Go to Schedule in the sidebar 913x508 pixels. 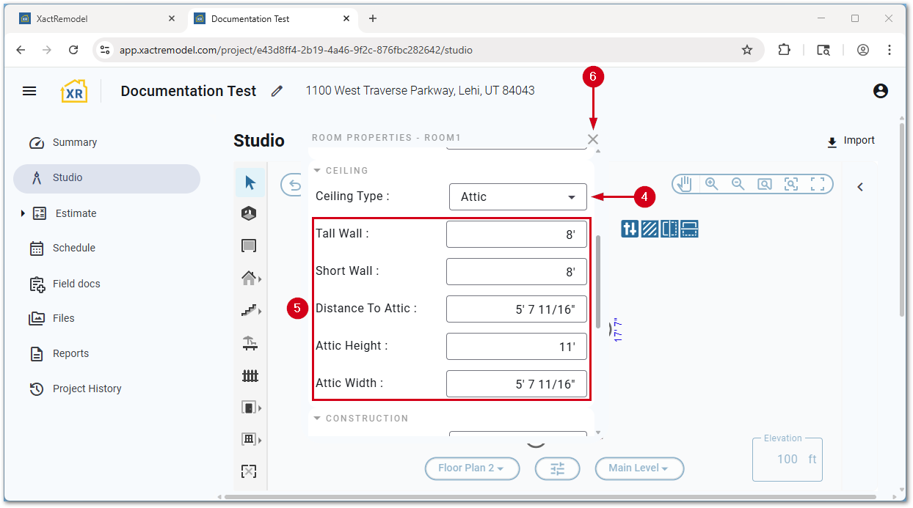click(73, 248)
